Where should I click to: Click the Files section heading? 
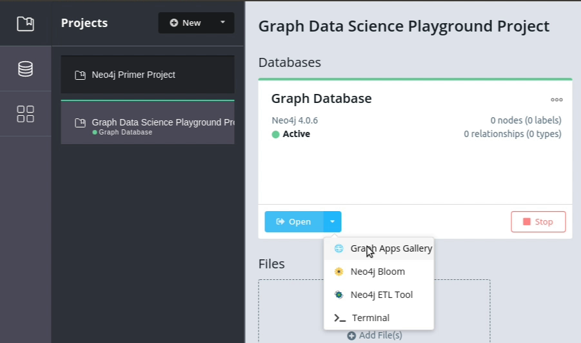click(x=271, y=264)
